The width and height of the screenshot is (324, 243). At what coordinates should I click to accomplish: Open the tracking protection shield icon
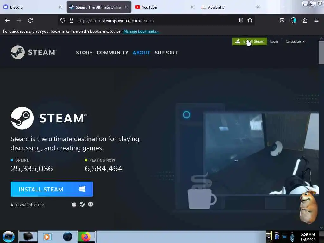point(63,21)
